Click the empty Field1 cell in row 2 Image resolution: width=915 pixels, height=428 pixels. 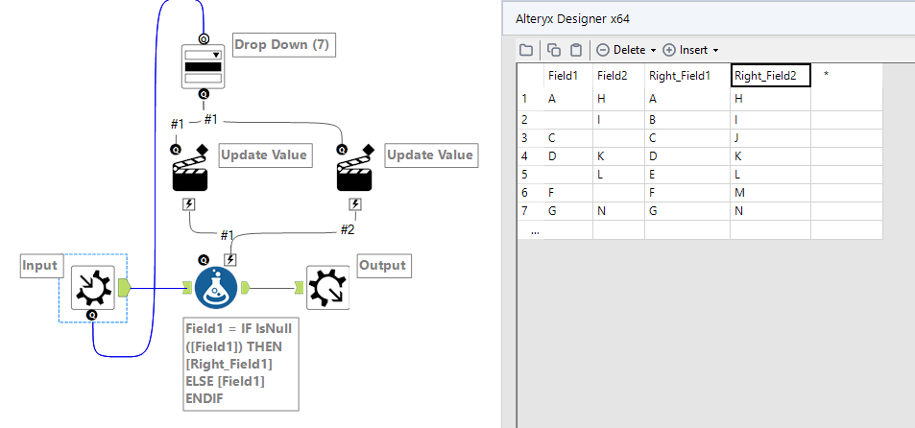point(568,120)
